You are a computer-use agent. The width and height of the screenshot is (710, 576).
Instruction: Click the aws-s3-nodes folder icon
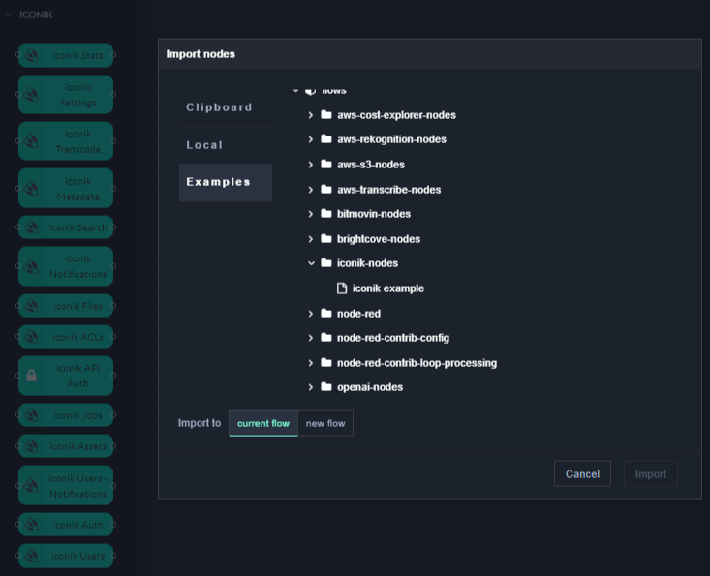point(326,165)
